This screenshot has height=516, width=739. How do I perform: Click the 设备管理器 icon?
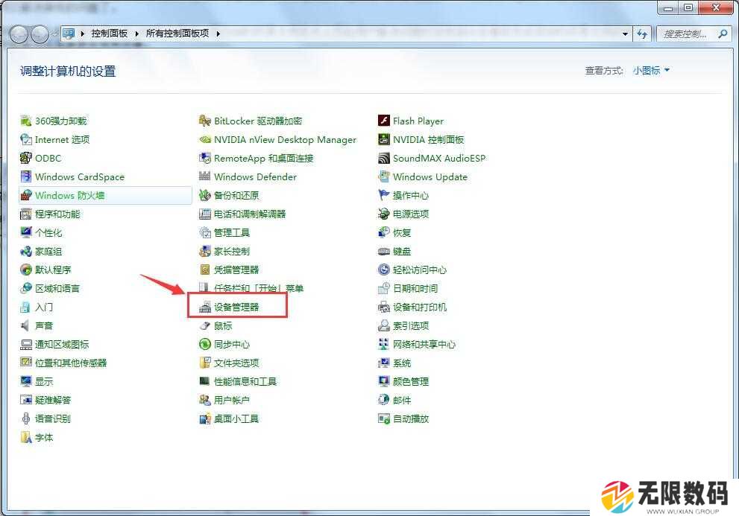pyautogui.click(x=204, y=307)
